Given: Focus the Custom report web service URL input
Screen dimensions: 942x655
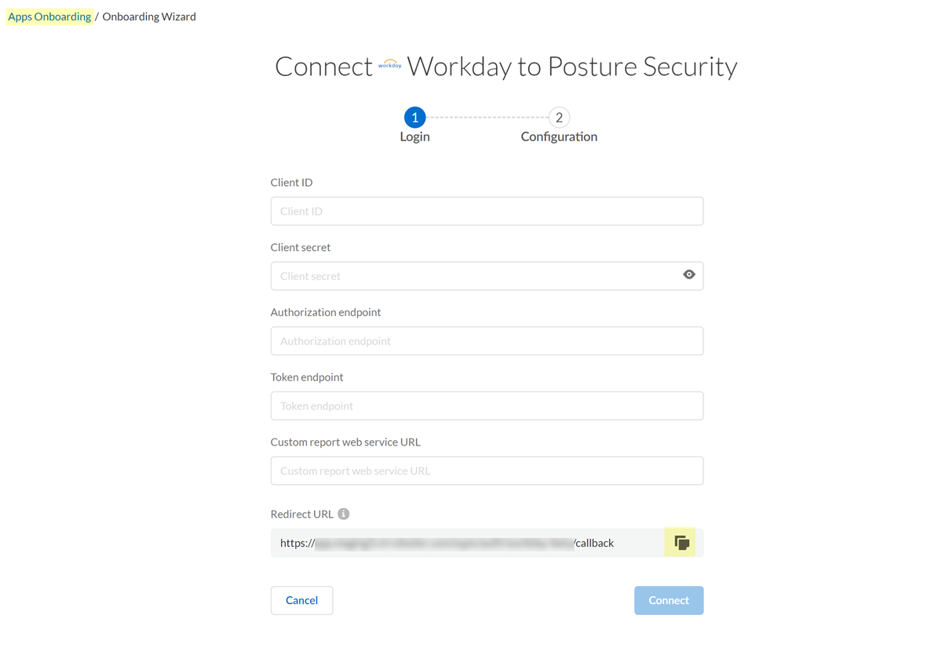Looking at the screenshot, I should point(487,471).
